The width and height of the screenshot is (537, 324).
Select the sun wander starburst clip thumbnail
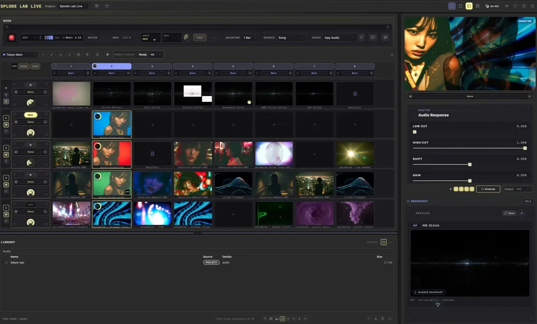click(355, 154)
